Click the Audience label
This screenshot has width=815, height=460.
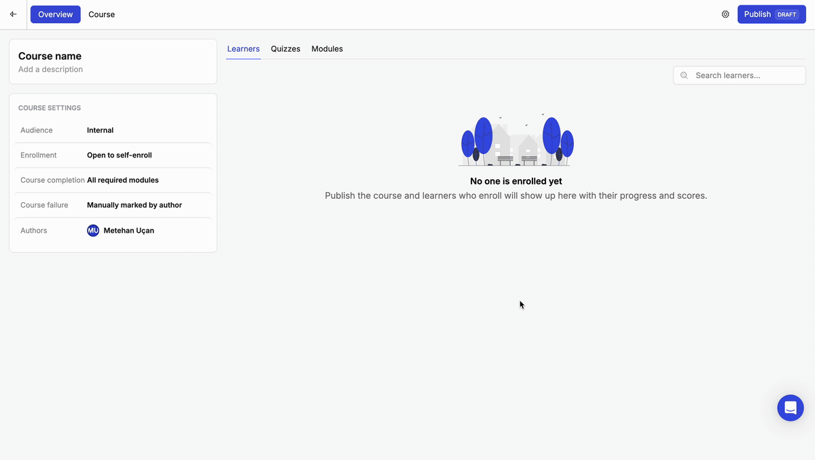(x=37, y=130)
